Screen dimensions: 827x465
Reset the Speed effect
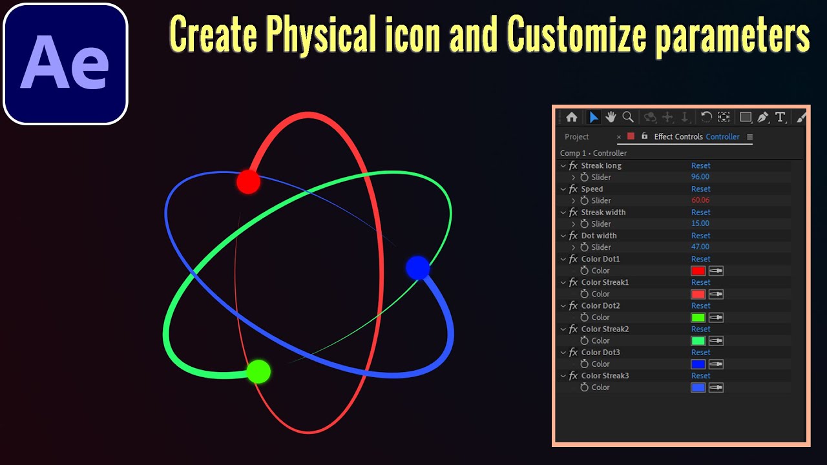click(x=700, y=189)
